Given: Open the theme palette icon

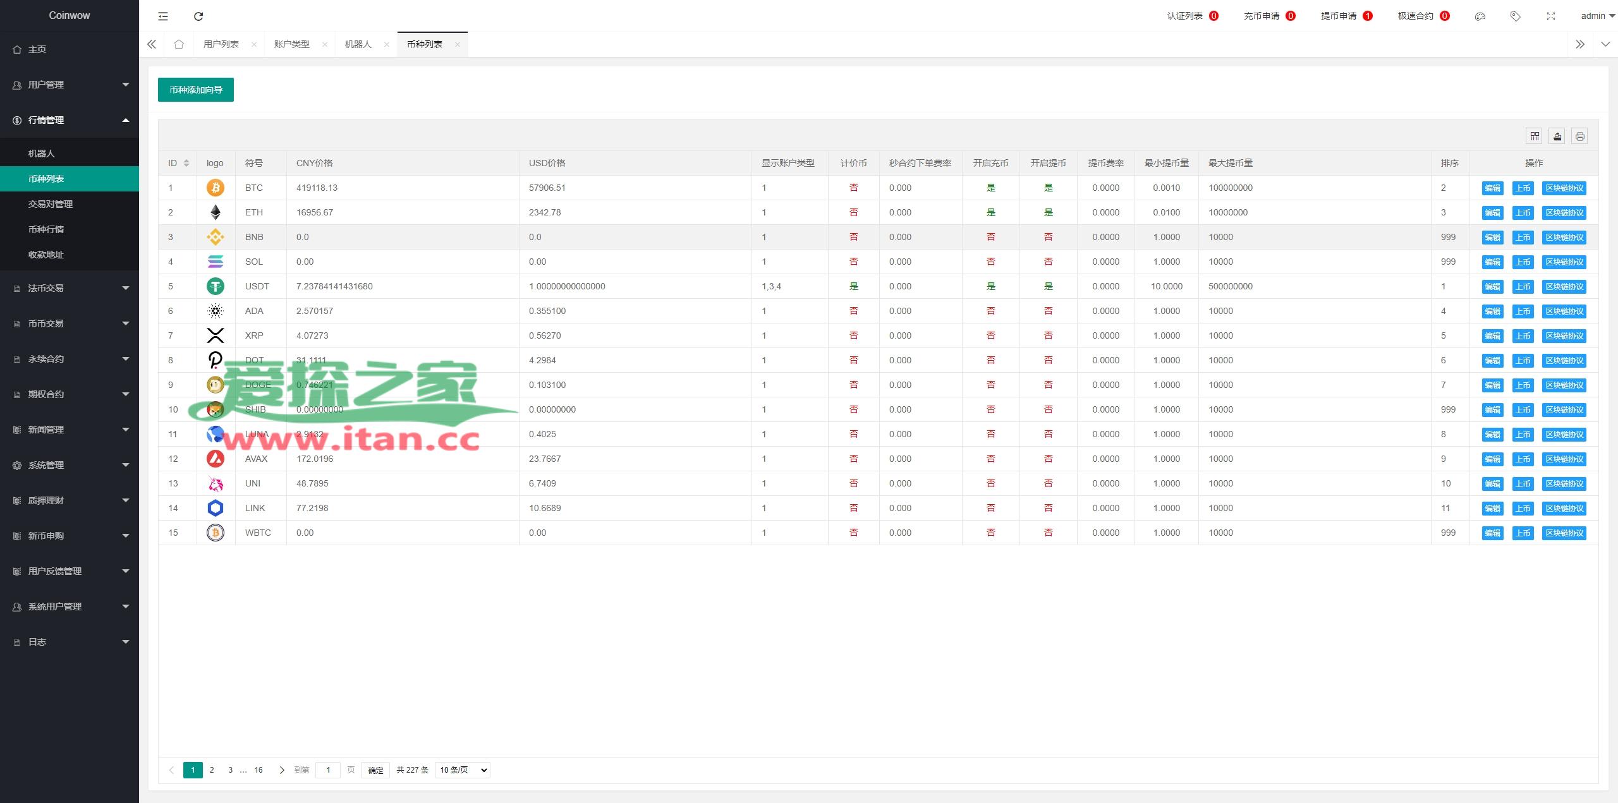Looking at the screenshot, I should [1480, 16].
